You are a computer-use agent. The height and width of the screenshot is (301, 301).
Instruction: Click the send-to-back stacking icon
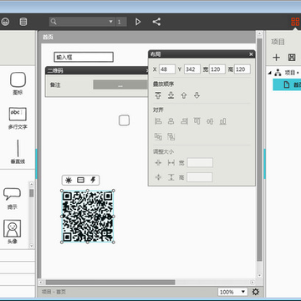(171, 95)
